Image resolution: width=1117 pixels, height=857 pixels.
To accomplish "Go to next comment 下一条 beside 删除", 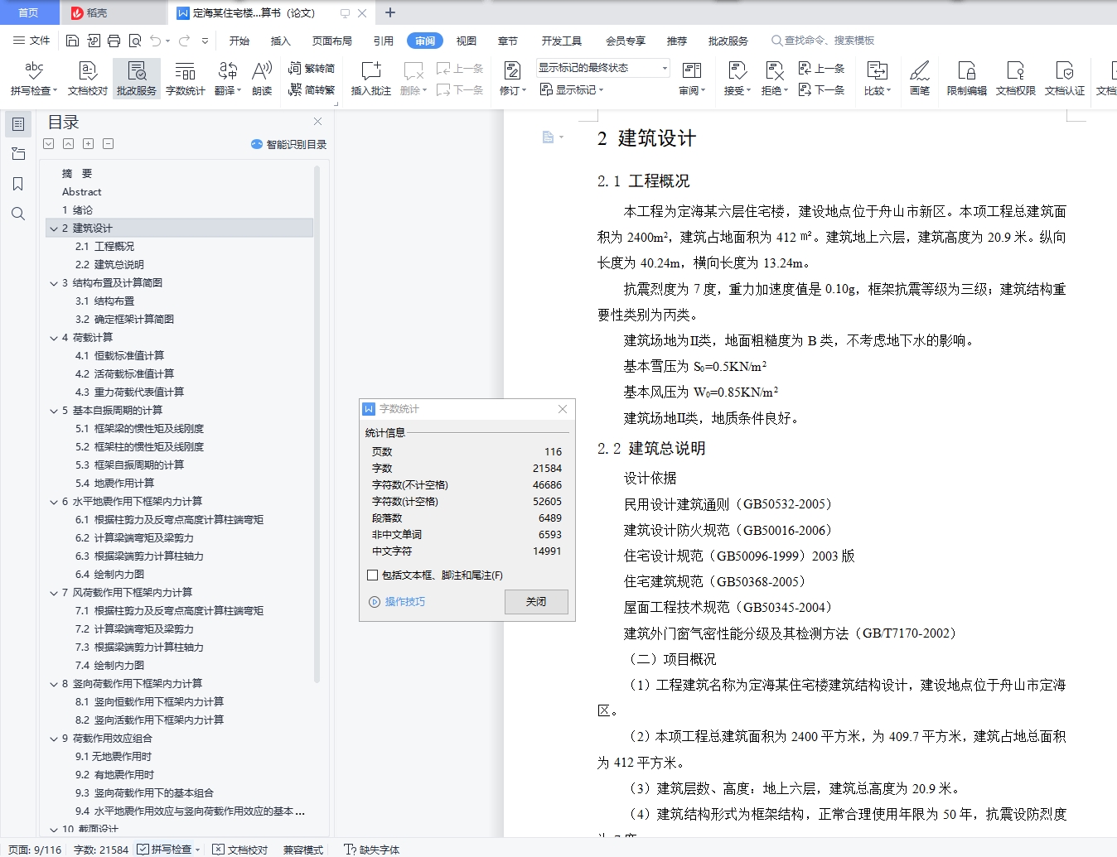I will (460, 89).
